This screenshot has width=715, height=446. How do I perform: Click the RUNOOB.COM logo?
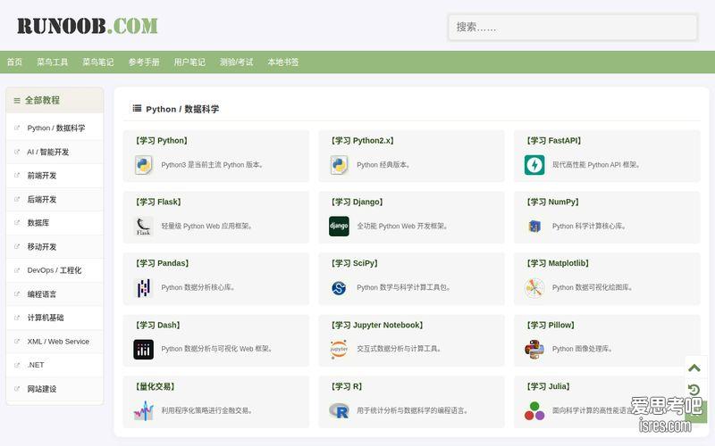(88, 26)
